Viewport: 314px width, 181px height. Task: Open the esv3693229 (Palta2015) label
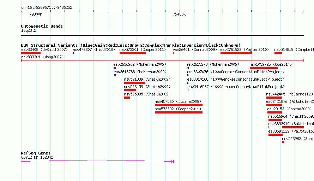pyautogui.click(x=291, y=131)
